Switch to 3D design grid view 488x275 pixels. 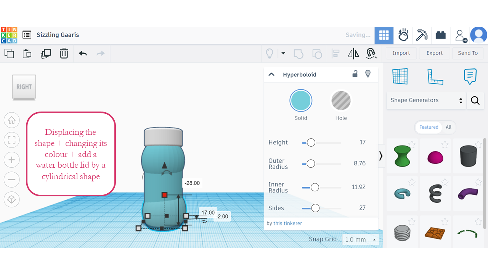pos(384,36)
